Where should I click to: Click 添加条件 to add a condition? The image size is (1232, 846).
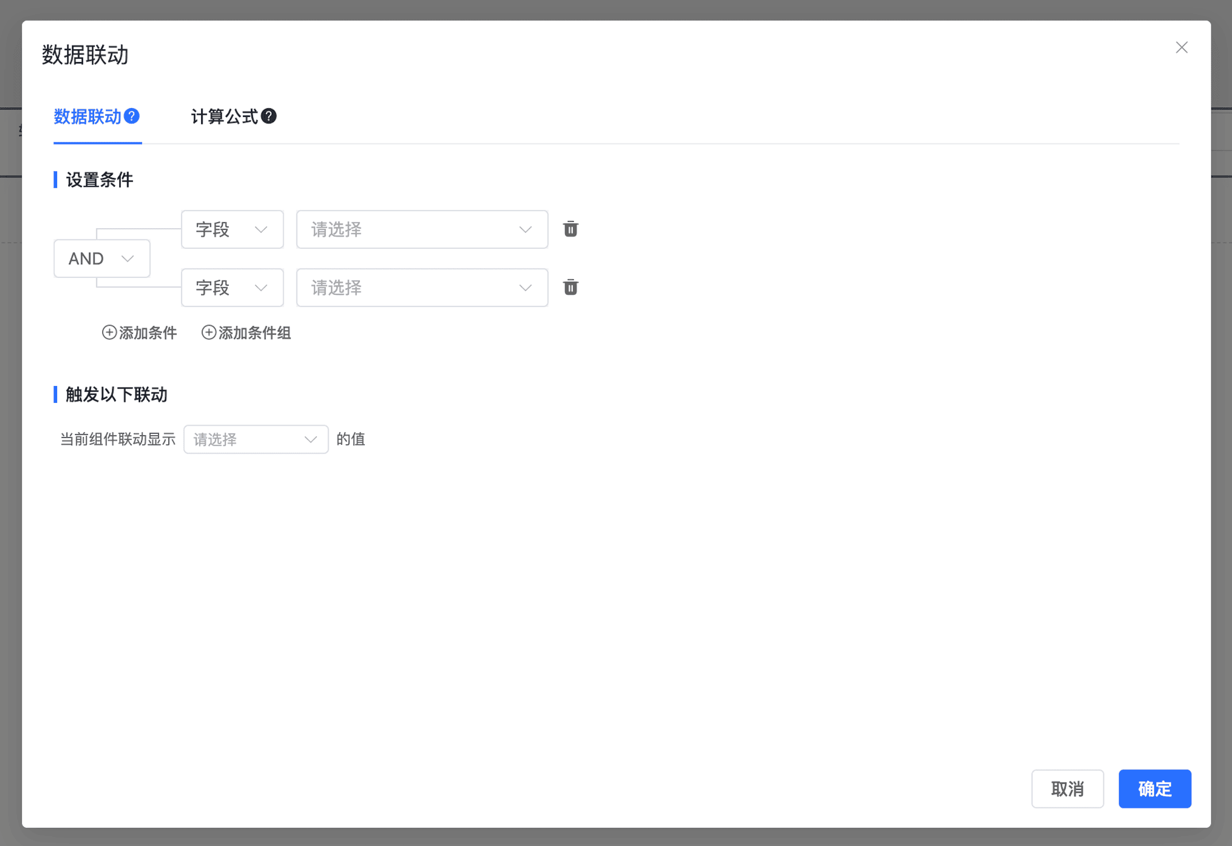click(147, 332)
